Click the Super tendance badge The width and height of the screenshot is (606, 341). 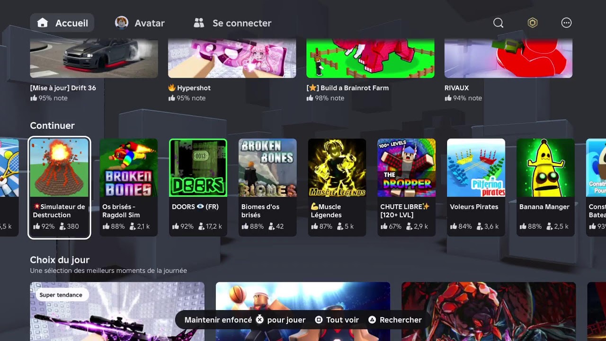pos(61,295)
